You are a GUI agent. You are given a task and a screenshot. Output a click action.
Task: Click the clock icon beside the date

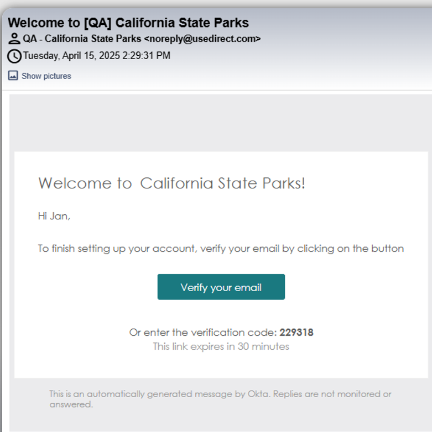pyautogui.click(x=14, y=56)
